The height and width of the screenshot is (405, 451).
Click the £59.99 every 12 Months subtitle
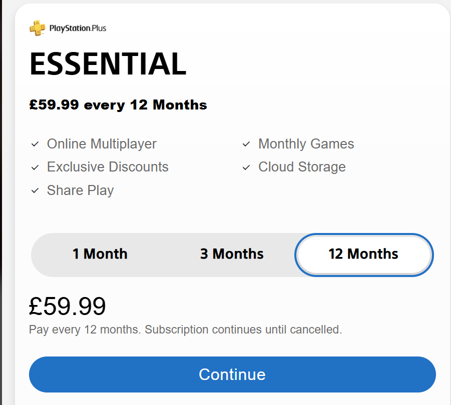point(118,105)
